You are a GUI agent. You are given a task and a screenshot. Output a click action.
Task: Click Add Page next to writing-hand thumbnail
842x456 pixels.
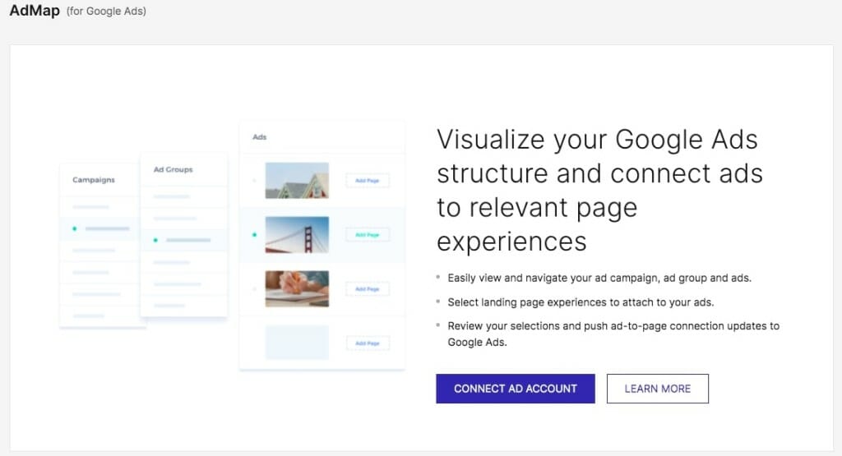(368, 288)
